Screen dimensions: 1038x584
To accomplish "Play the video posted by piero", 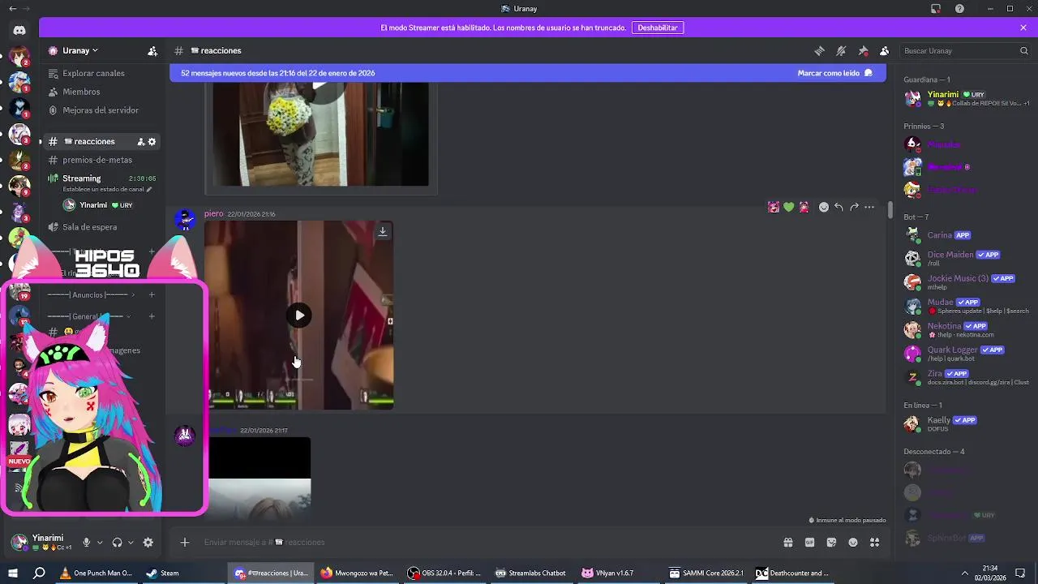I will point(299,316).
